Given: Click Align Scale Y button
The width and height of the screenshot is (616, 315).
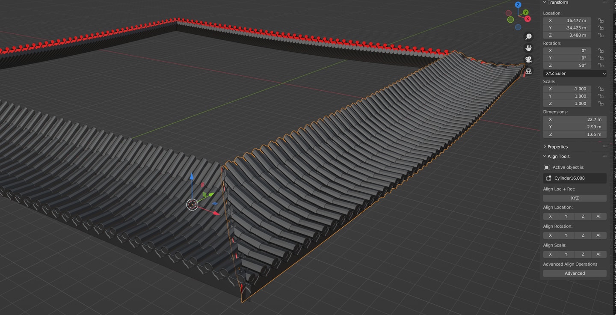Looking at the screenshot, I should coord(566,254).
